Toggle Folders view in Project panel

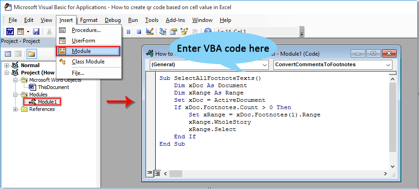31,54
